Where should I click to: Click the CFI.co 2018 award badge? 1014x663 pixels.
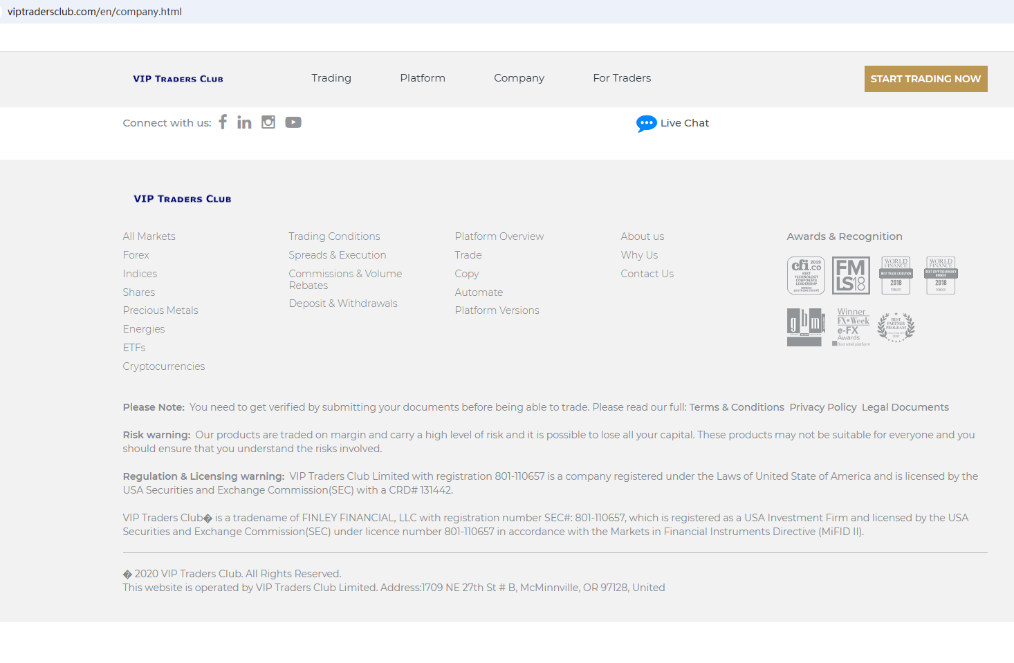pyautogui.click(x=806, y=275)
